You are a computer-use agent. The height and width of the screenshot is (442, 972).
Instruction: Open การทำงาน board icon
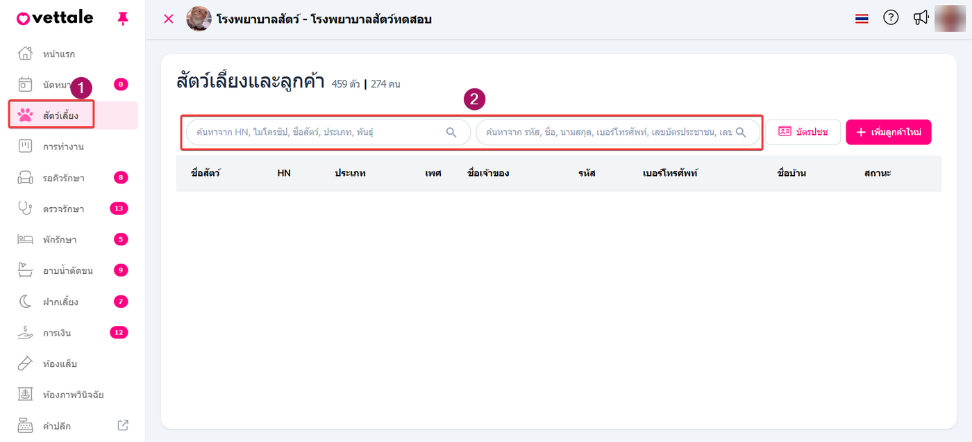pyautogui.click(x=25, y=147)
